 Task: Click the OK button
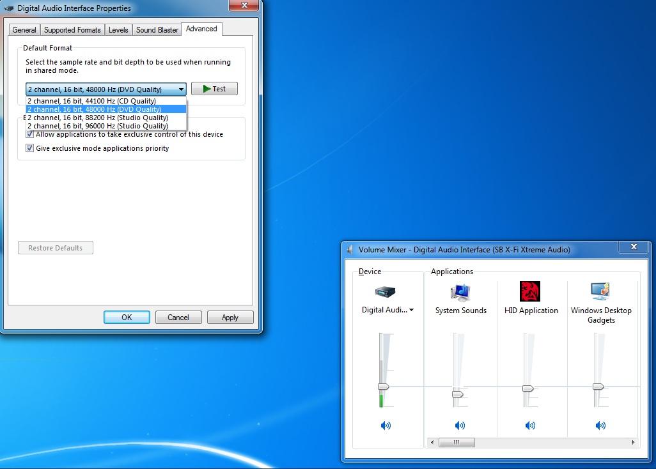(x=127, y=318)
